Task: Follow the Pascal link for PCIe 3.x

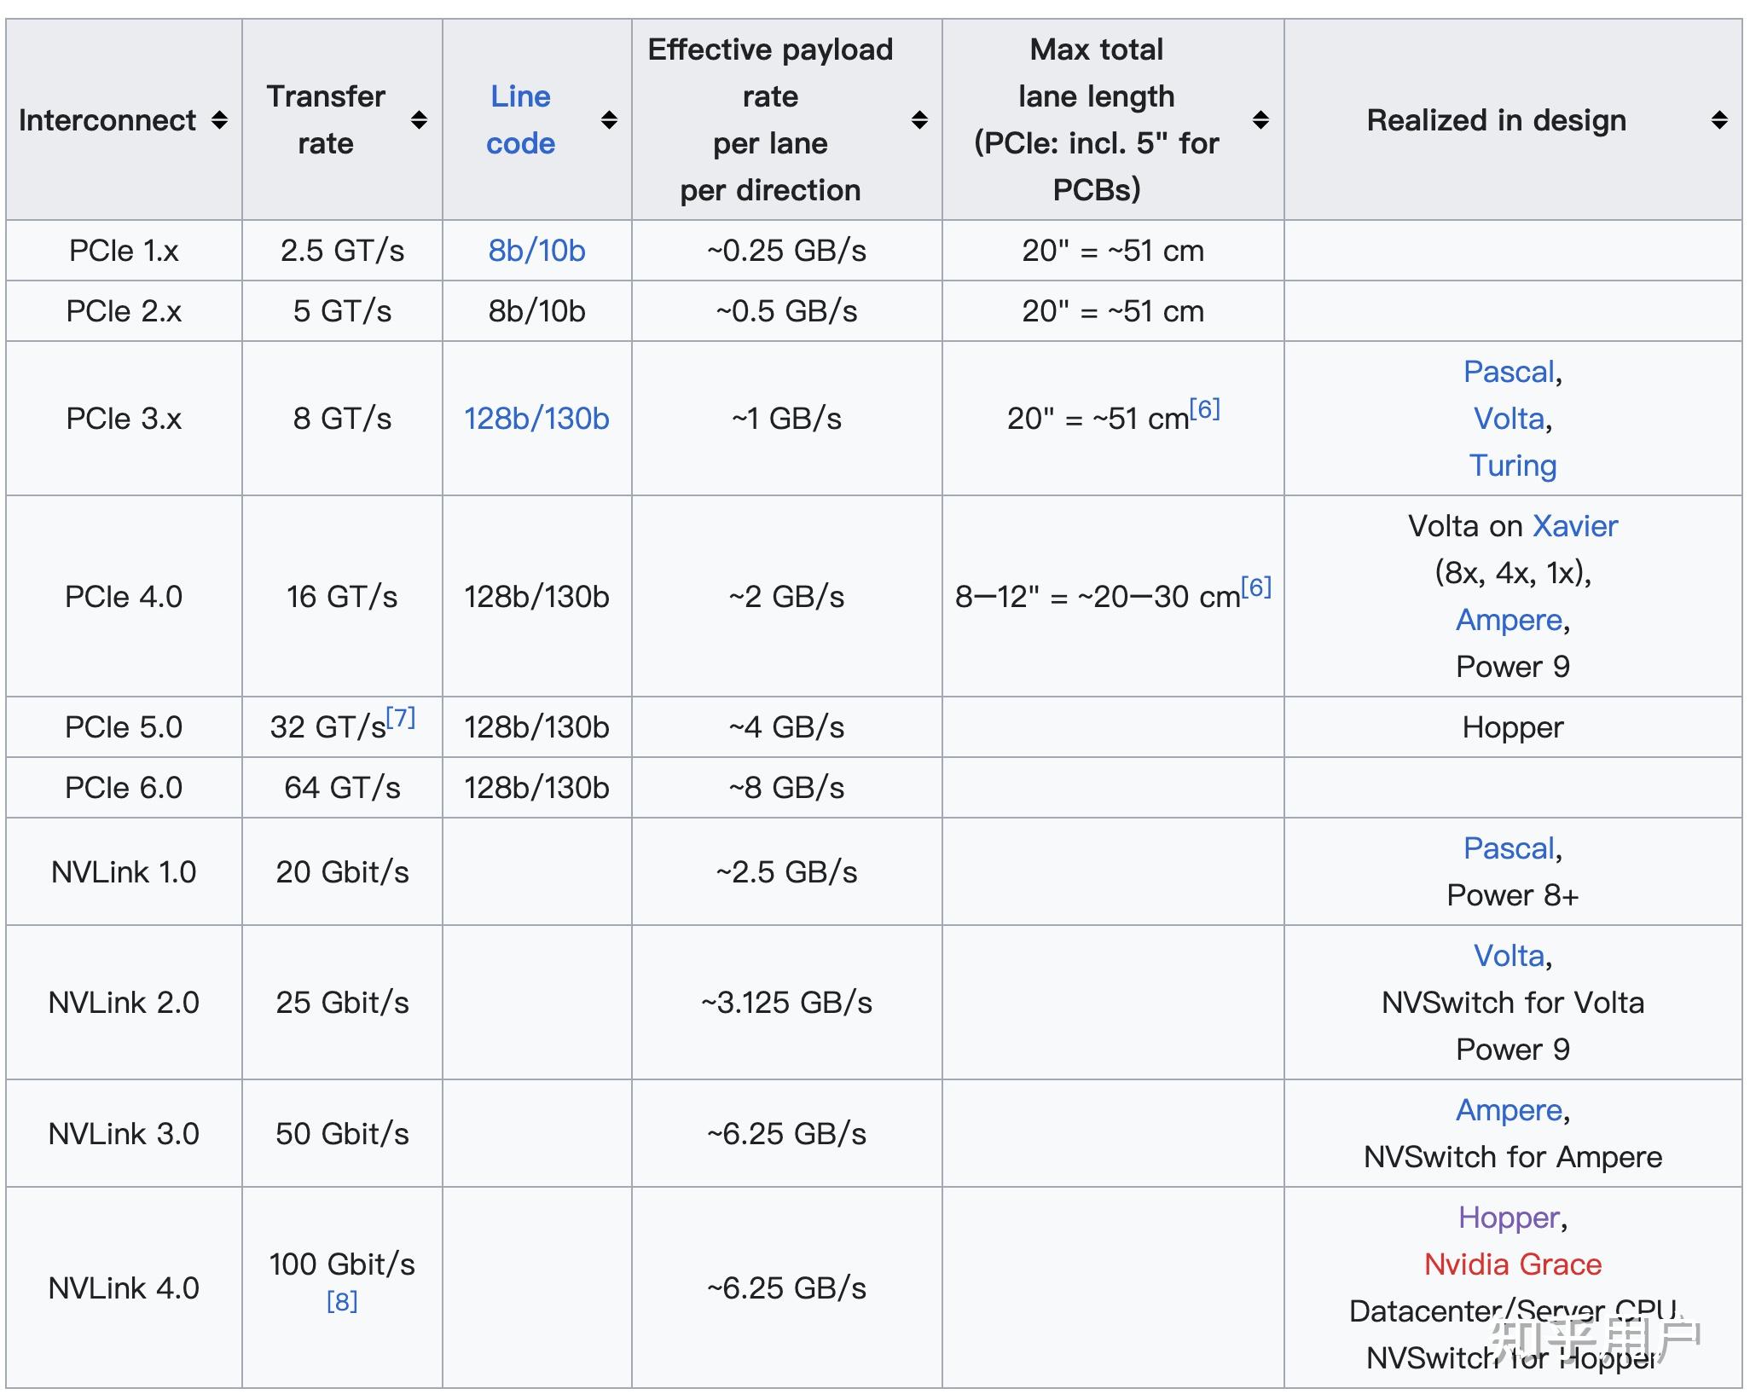Action: (x=1510, y=371)
